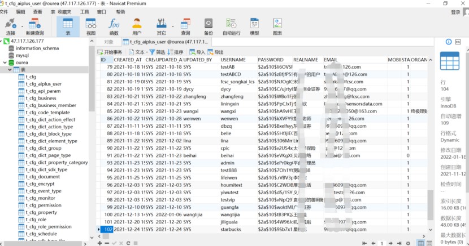Screen dimensions: 469x246
Task: Click the 登录 login button
Action: [x=455, y=12]
